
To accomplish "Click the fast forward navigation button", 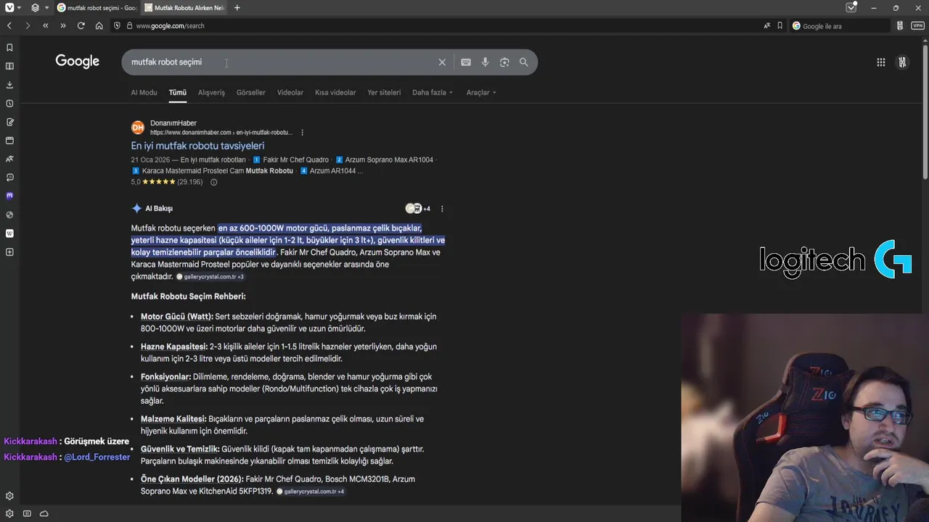I will click(63, 25).
